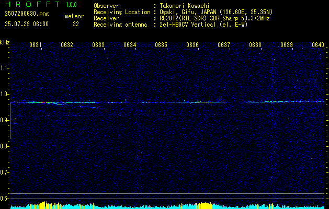Image resolution: width=329 pixels, height=209 pixels.
Task: Click the 0.6 frequency axis label
Action: (x=4, y=199)
